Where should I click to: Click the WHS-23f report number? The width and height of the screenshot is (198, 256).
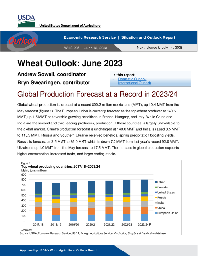[x=71, y=48]
